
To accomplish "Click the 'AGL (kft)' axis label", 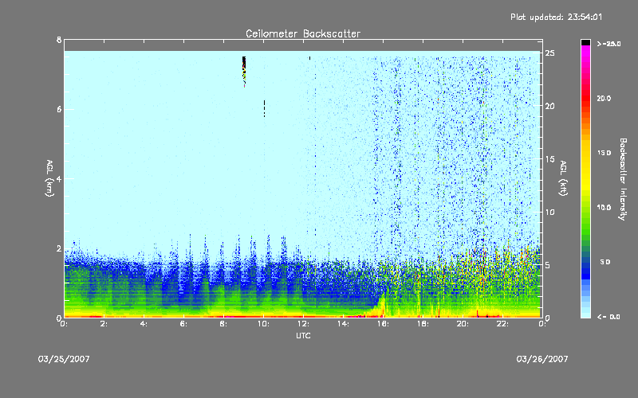I will click(x=563, y=178).
